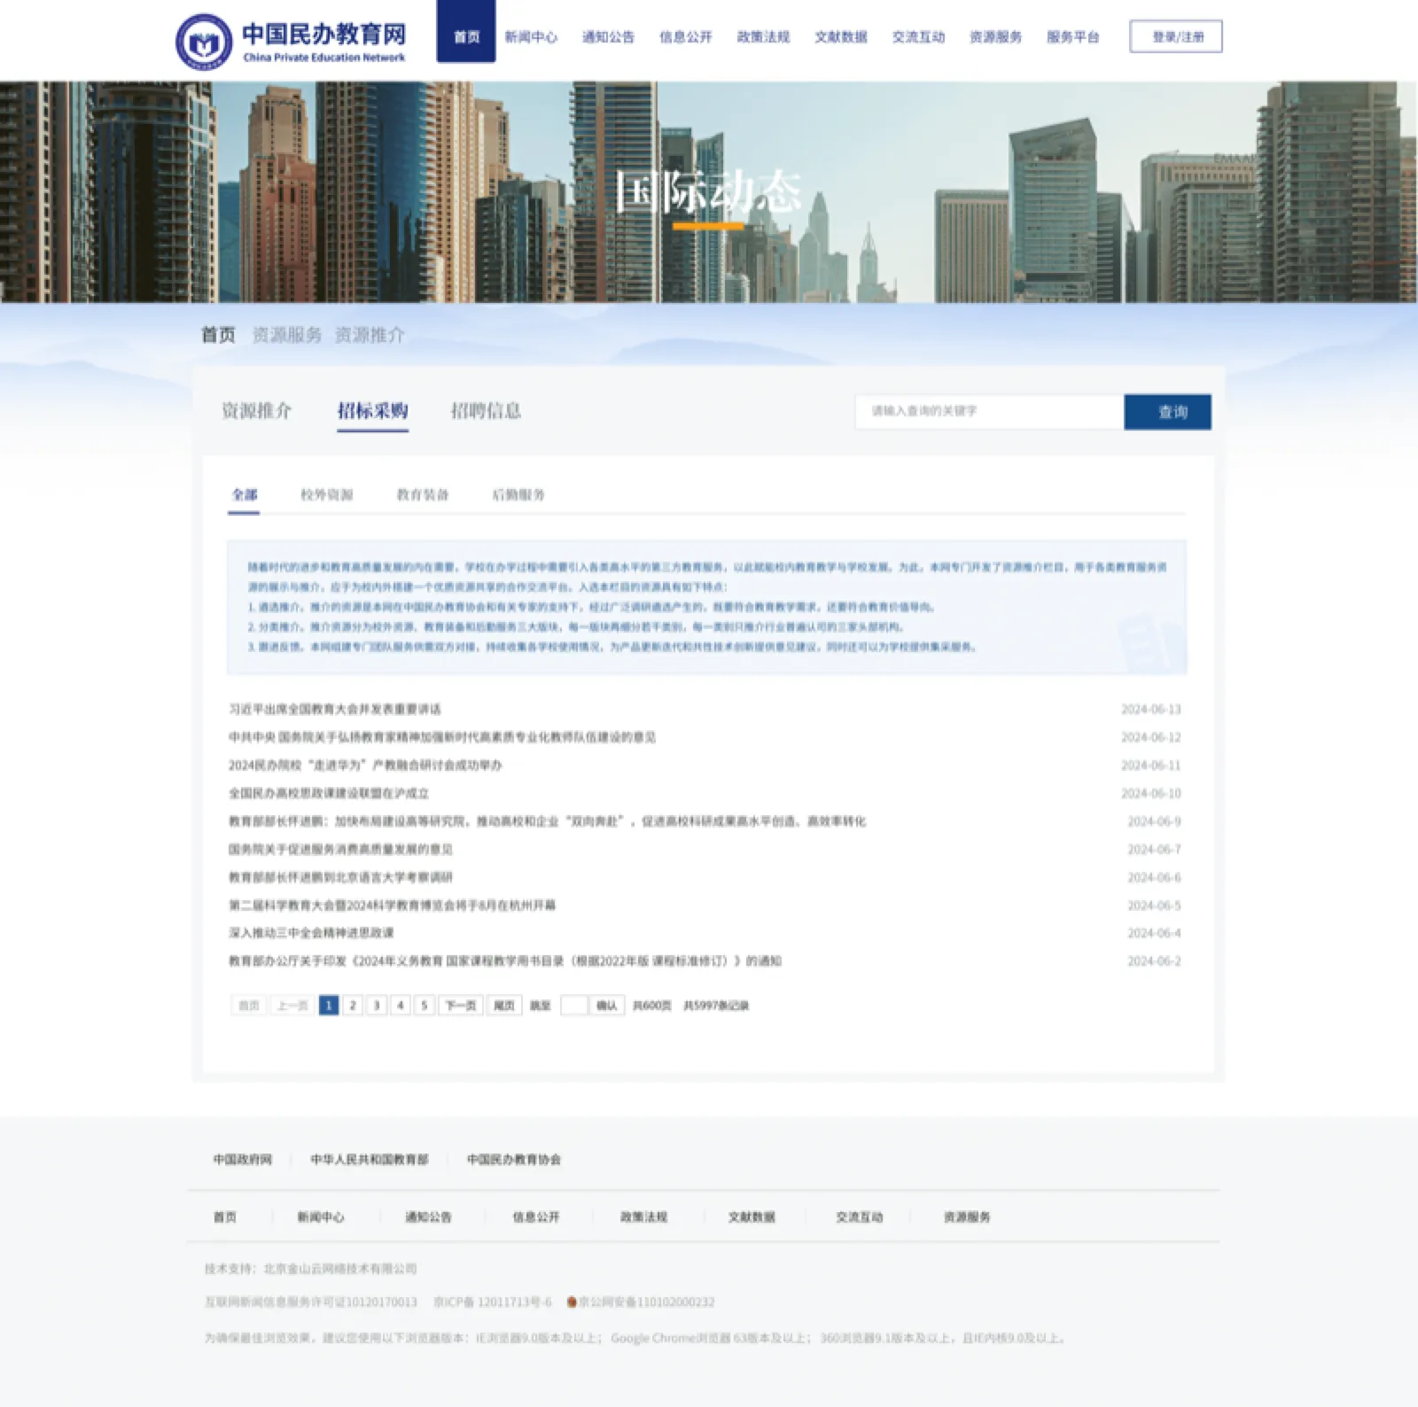The image size is (1418, 1407).
Task: Switch back to the 资源推介 tab
Action: click(257, 410)
